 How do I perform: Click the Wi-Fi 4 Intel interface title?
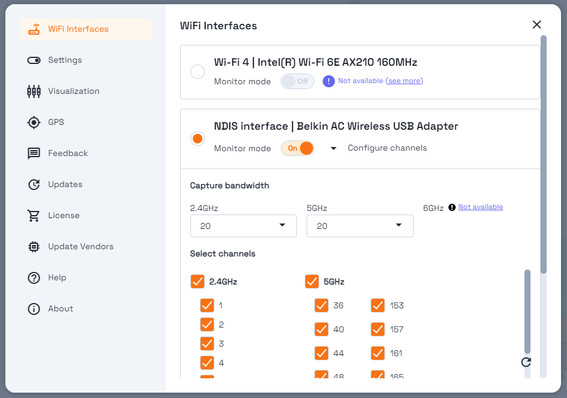click(316, 62)
